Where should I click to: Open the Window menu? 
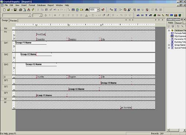point(59,5)
